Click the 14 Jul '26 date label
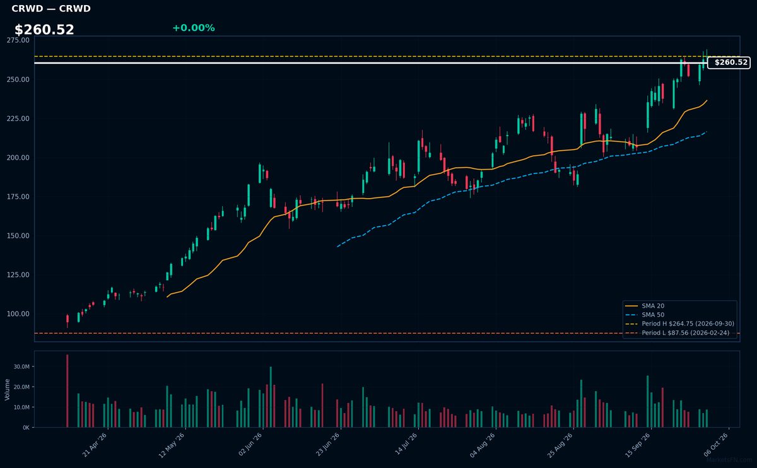757x468 pixels. pyautogui.click(x=406, y=445)
